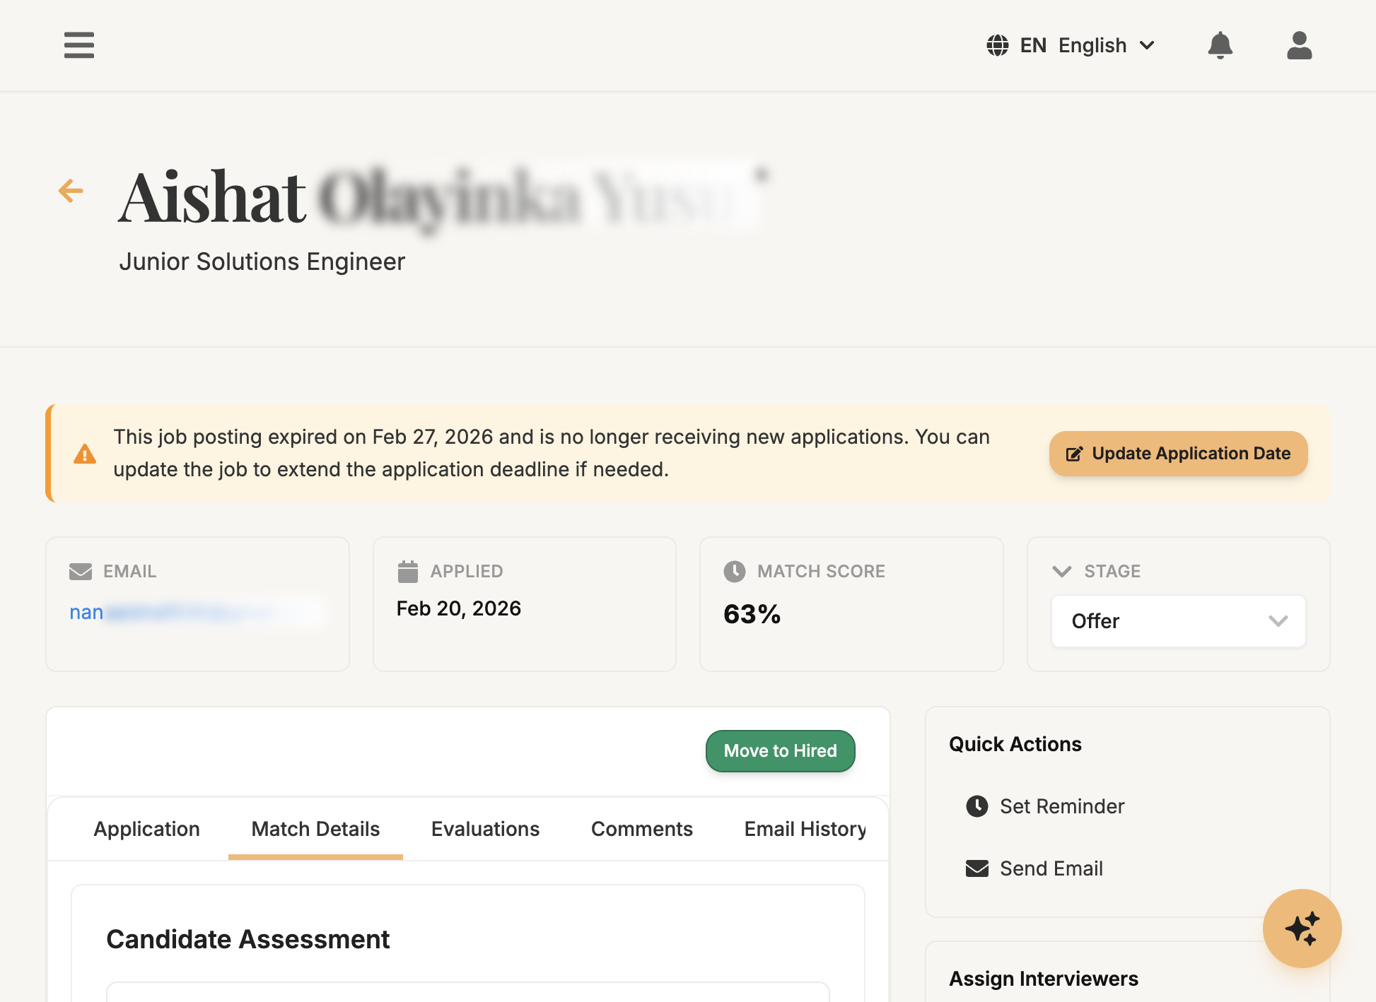Click the Move to Hired button
The image size is (1376, 1002).
click(781, 750)
